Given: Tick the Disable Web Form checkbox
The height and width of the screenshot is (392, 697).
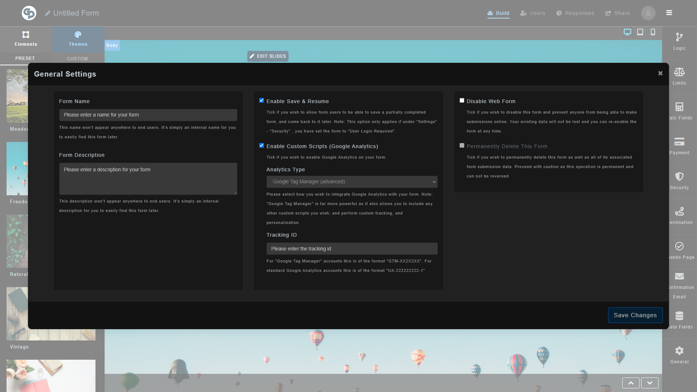Looking at the screenshot, I should [462, 101].
